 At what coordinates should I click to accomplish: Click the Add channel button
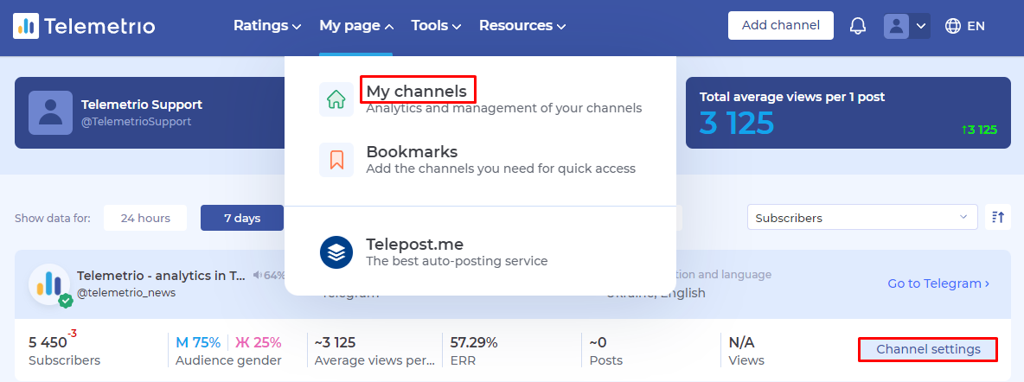(780, 25)
